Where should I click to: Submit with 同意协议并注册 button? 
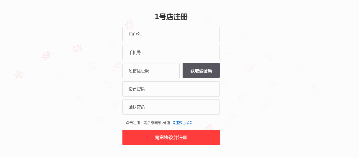[171, 137]
